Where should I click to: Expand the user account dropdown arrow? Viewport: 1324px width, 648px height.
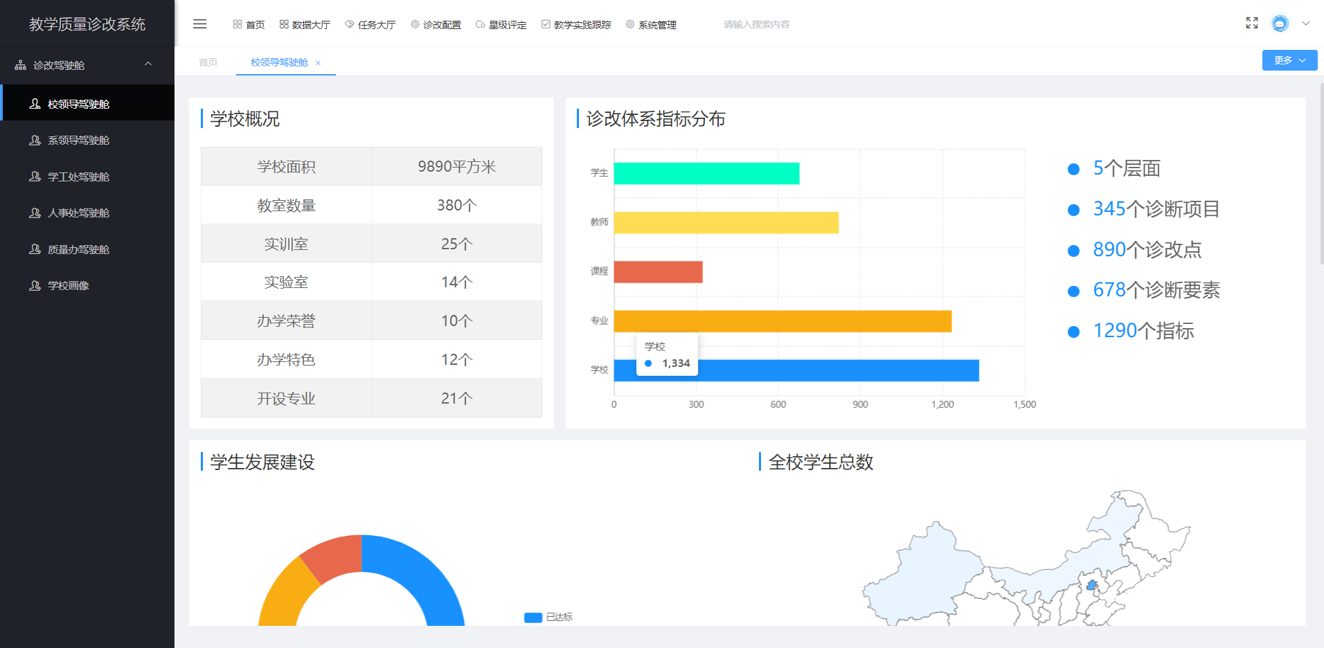(1305, 24)
